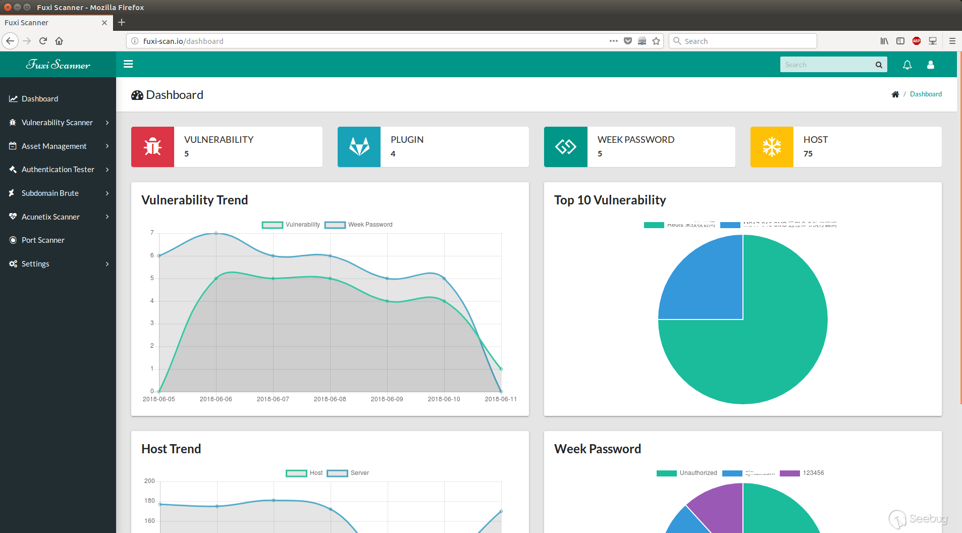Image resolution: width=962 pixels, height=533 pixels.
Task: Click the reader view icon in URL bar
Action: pos(642,41)
